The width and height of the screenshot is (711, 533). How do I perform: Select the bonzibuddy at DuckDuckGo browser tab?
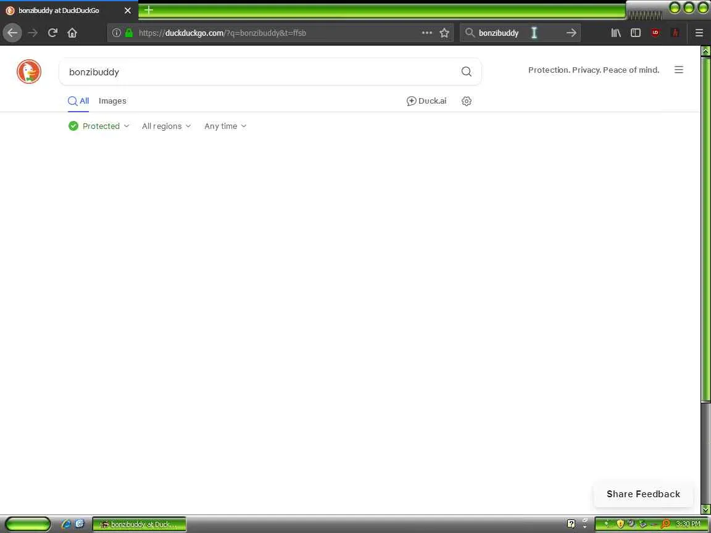point(68,10)
